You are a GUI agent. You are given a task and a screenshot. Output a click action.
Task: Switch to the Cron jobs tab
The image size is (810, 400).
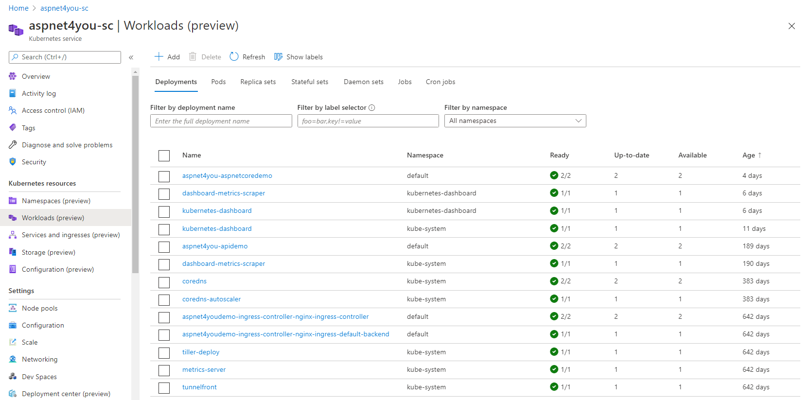click(440, 82)
